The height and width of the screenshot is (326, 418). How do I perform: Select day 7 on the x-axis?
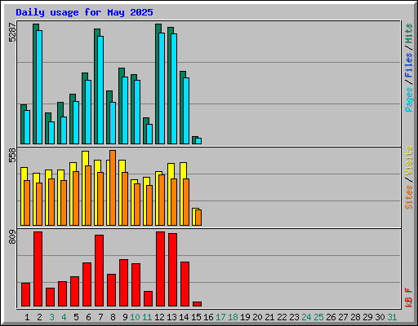[100, 317]
